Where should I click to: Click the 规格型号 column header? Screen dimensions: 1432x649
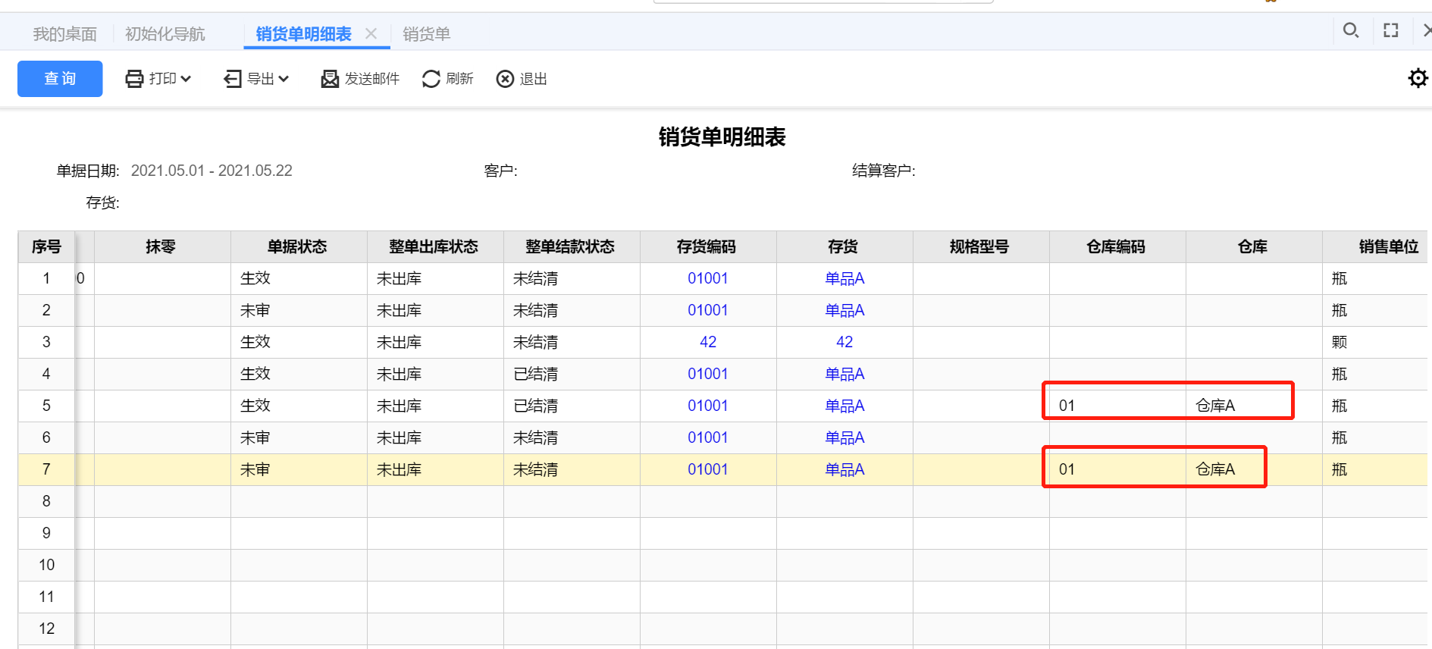979,246
